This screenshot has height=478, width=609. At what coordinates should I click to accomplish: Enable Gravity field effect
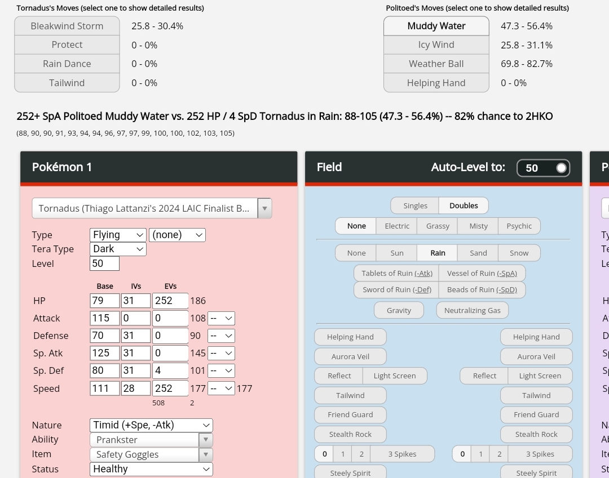point(399,310)
